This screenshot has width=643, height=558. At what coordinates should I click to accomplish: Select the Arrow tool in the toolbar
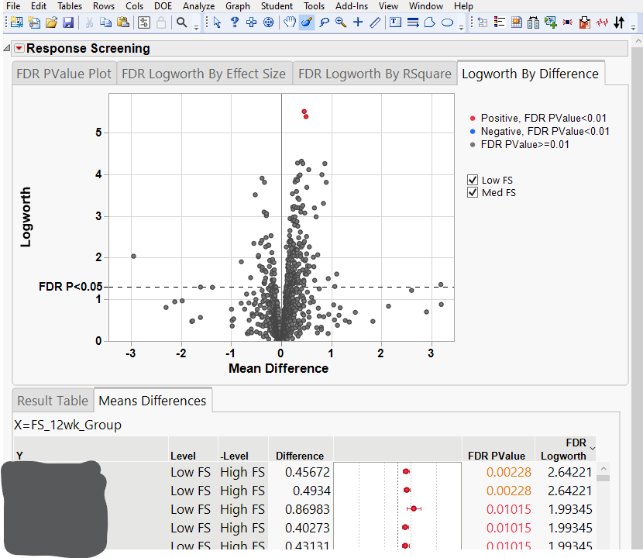(x=216, y=23)
